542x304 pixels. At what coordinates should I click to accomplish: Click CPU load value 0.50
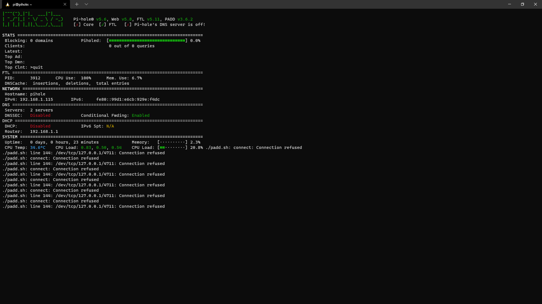pos(101,148)
